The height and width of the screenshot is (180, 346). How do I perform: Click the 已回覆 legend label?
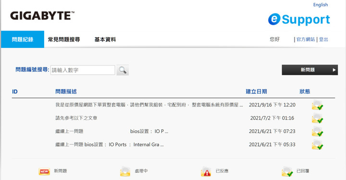(x=303, y=171)
